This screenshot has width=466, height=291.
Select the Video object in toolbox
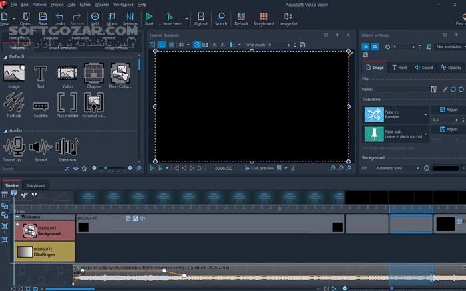coord(67,76)
